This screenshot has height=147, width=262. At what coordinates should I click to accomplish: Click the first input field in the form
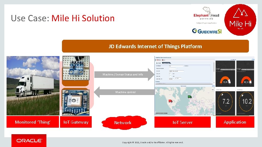(x=176, y=66)
